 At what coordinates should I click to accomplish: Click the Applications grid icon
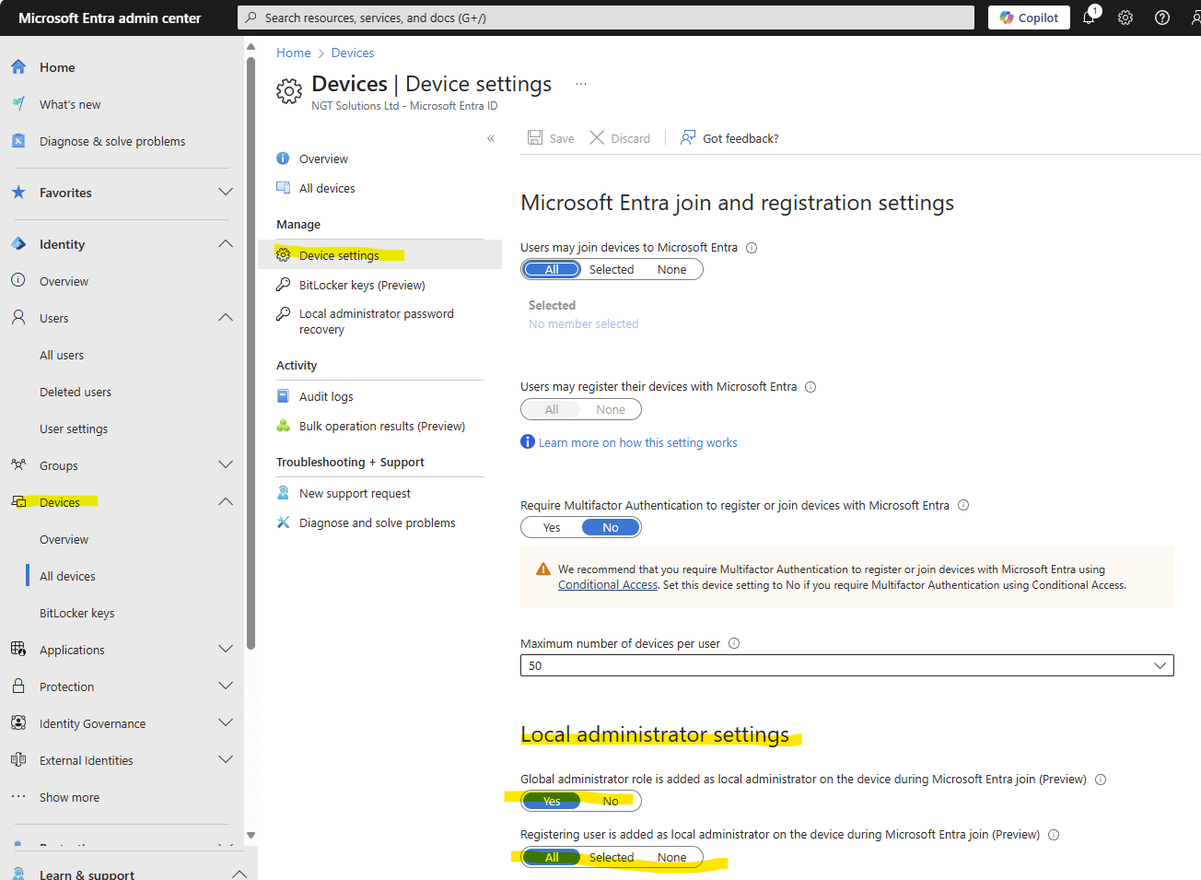pos(18,650)
